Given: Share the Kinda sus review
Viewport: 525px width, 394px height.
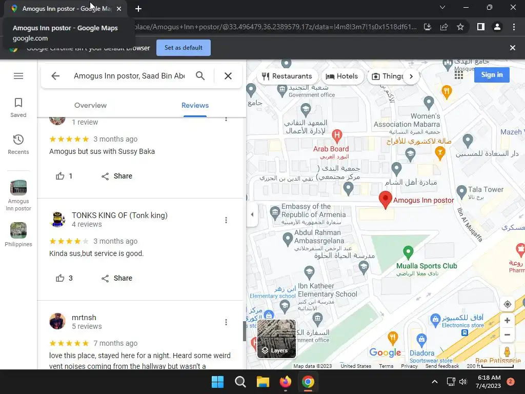Looking at the screenshot, I should (x=117, y=278).
